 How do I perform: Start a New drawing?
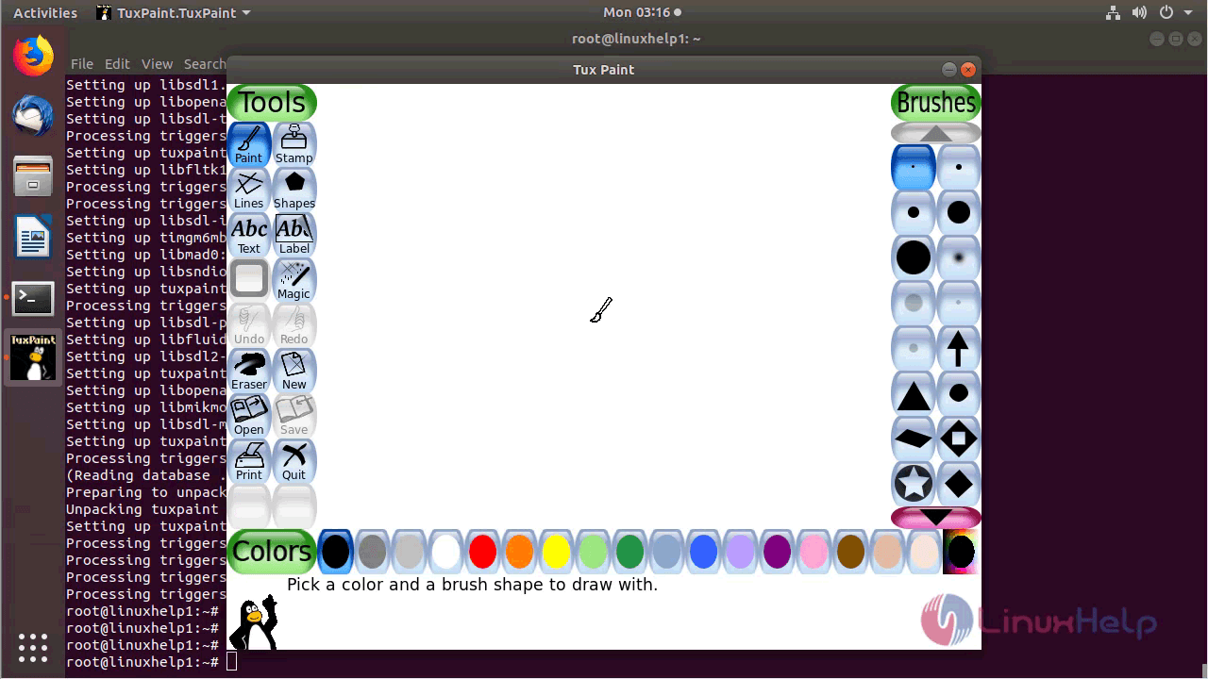[294, 370]
